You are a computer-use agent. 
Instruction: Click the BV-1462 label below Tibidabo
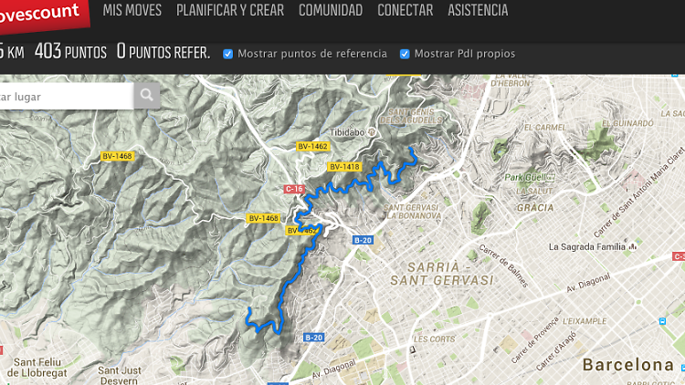click(312, 146)
